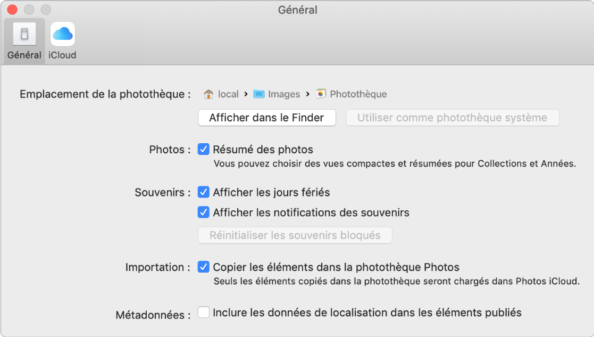The height and width of the screenshot is (337, 594).
Task: Click the Afficher dans le Finder button
Action: [266, 118]
